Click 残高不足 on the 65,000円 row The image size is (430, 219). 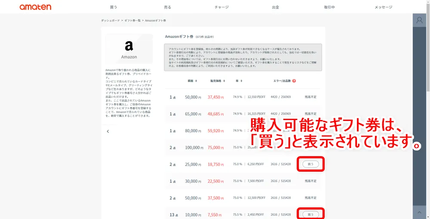tap(311, 114)
